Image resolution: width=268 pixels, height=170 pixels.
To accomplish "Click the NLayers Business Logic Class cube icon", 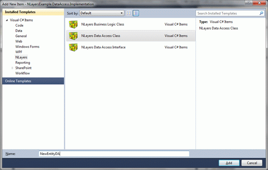I will pos(73,24).
